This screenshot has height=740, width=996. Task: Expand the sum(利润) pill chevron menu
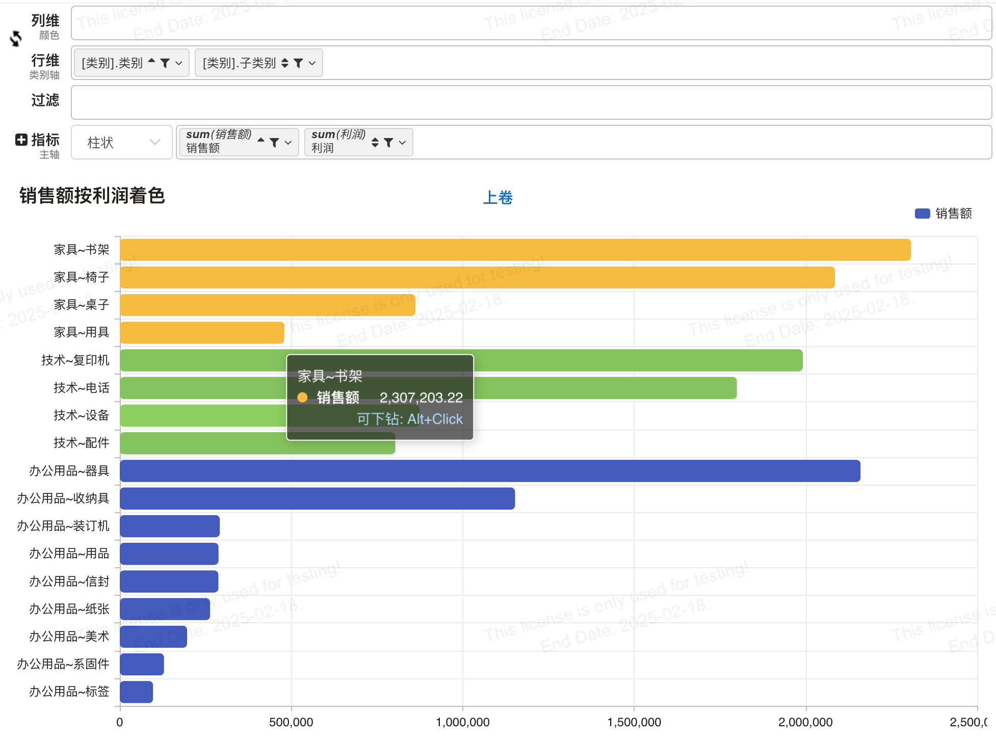(x=402, y=143)
